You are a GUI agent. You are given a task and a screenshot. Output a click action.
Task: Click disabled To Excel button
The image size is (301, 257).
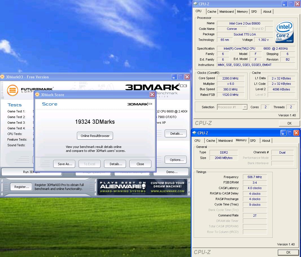pyautogui.click(x=89, y=164)
